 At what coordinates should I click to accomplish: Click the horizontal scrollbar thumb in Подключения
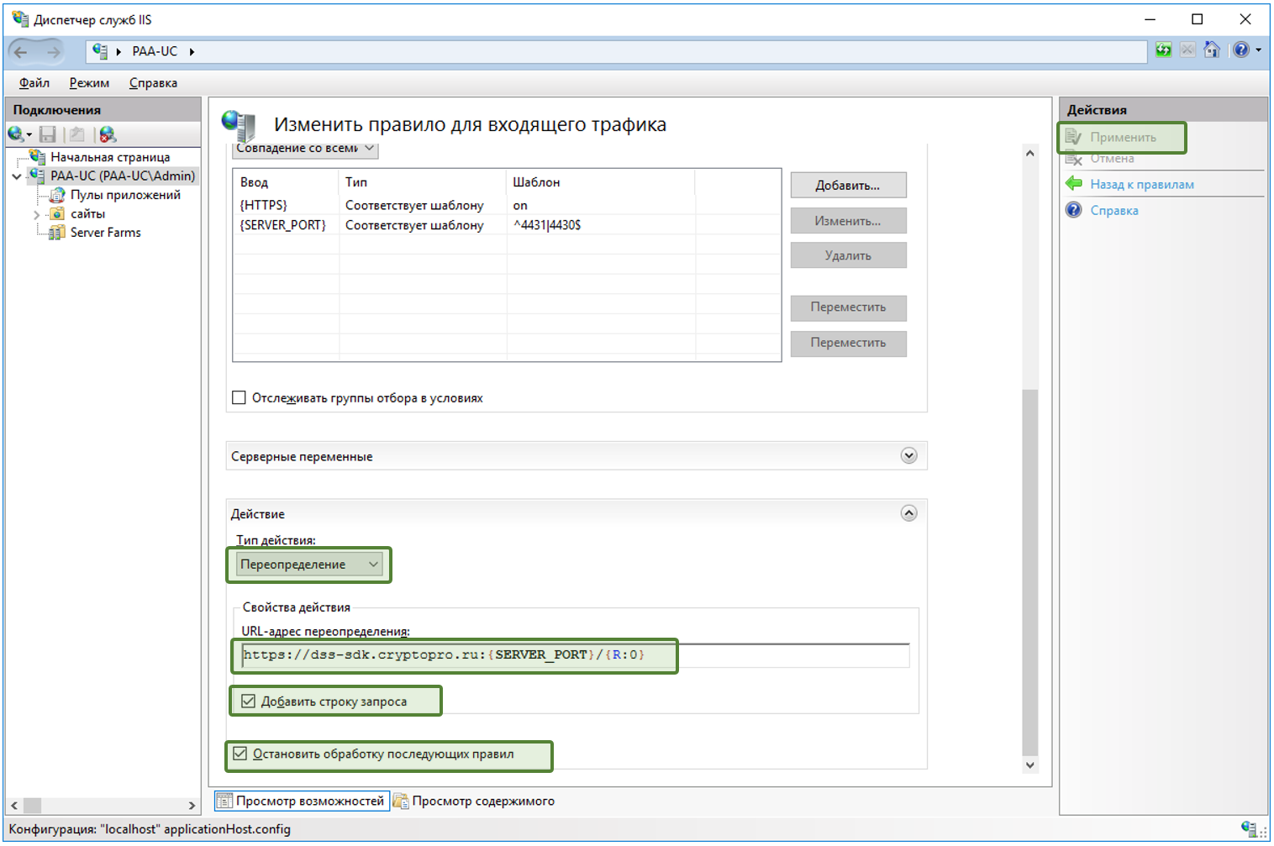[x=33, y=806]
